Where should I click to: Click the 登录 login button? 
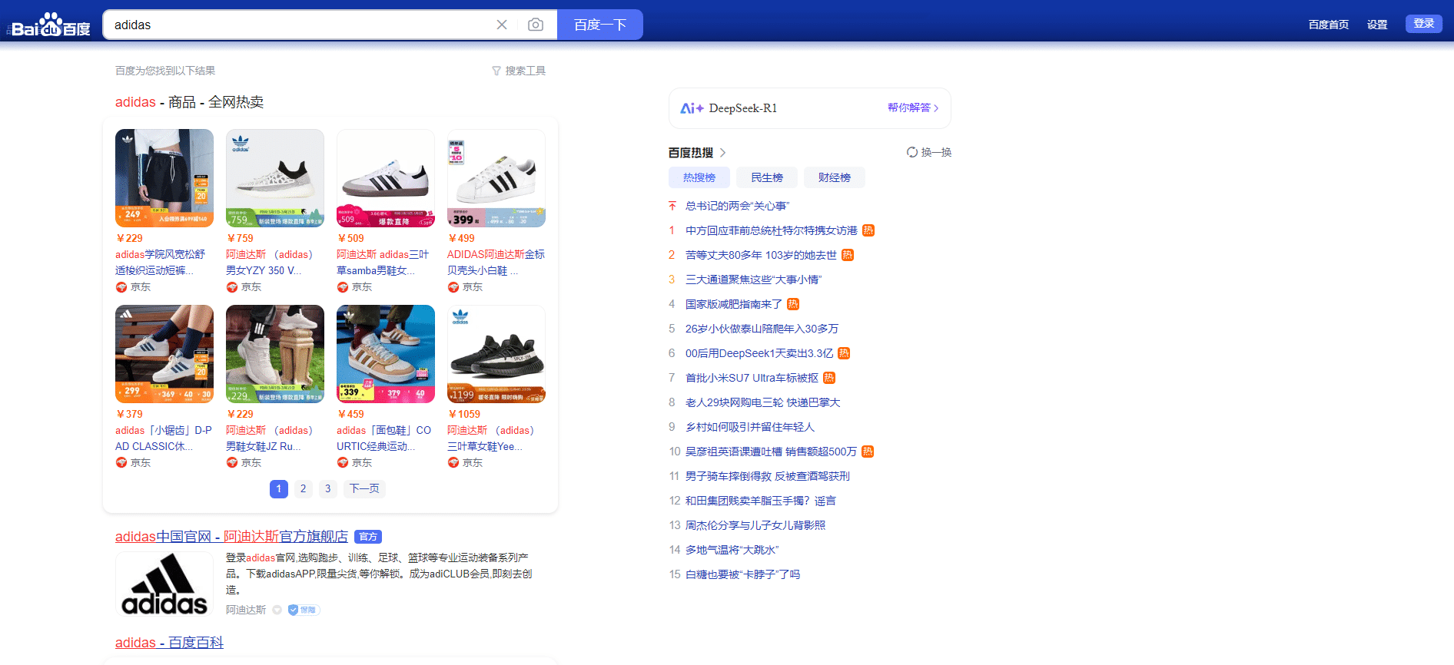1424,24
